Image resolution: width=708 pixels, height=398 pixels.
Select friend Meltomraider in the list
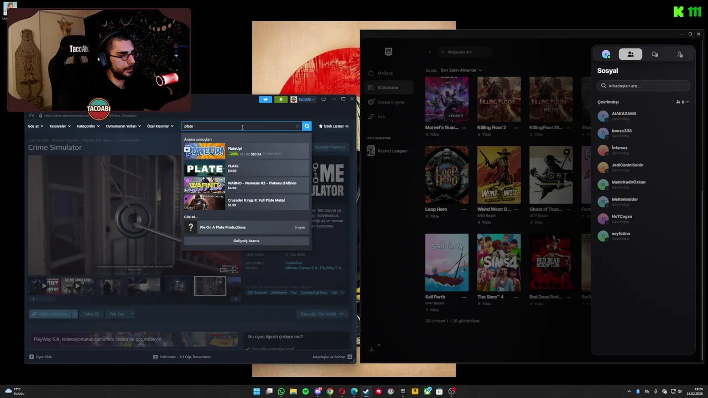[x=643, y=202]
